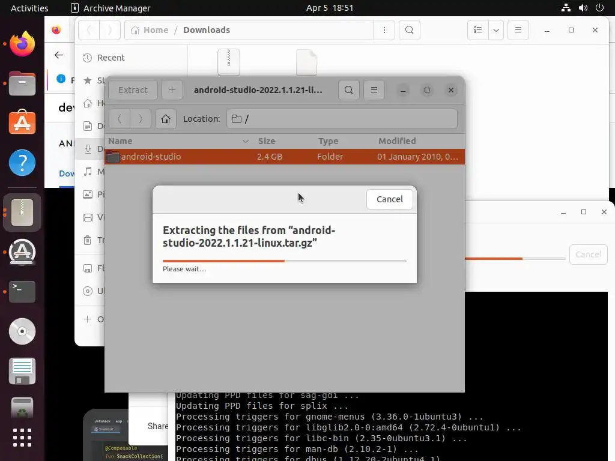Screen dimensions: 615x461
Task: Open Help from the dock
Action: pyautogui.click(x=22, y=163)
